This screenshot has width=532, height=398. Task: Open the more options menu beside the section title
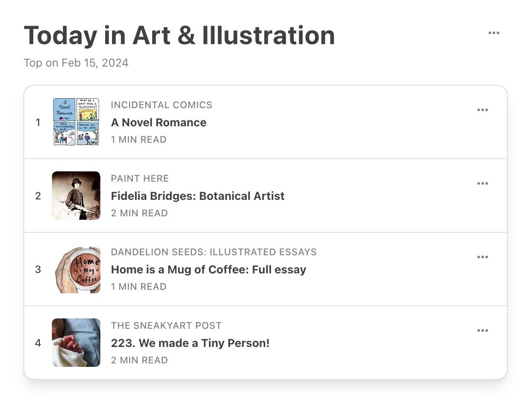(x=494, y=33)
